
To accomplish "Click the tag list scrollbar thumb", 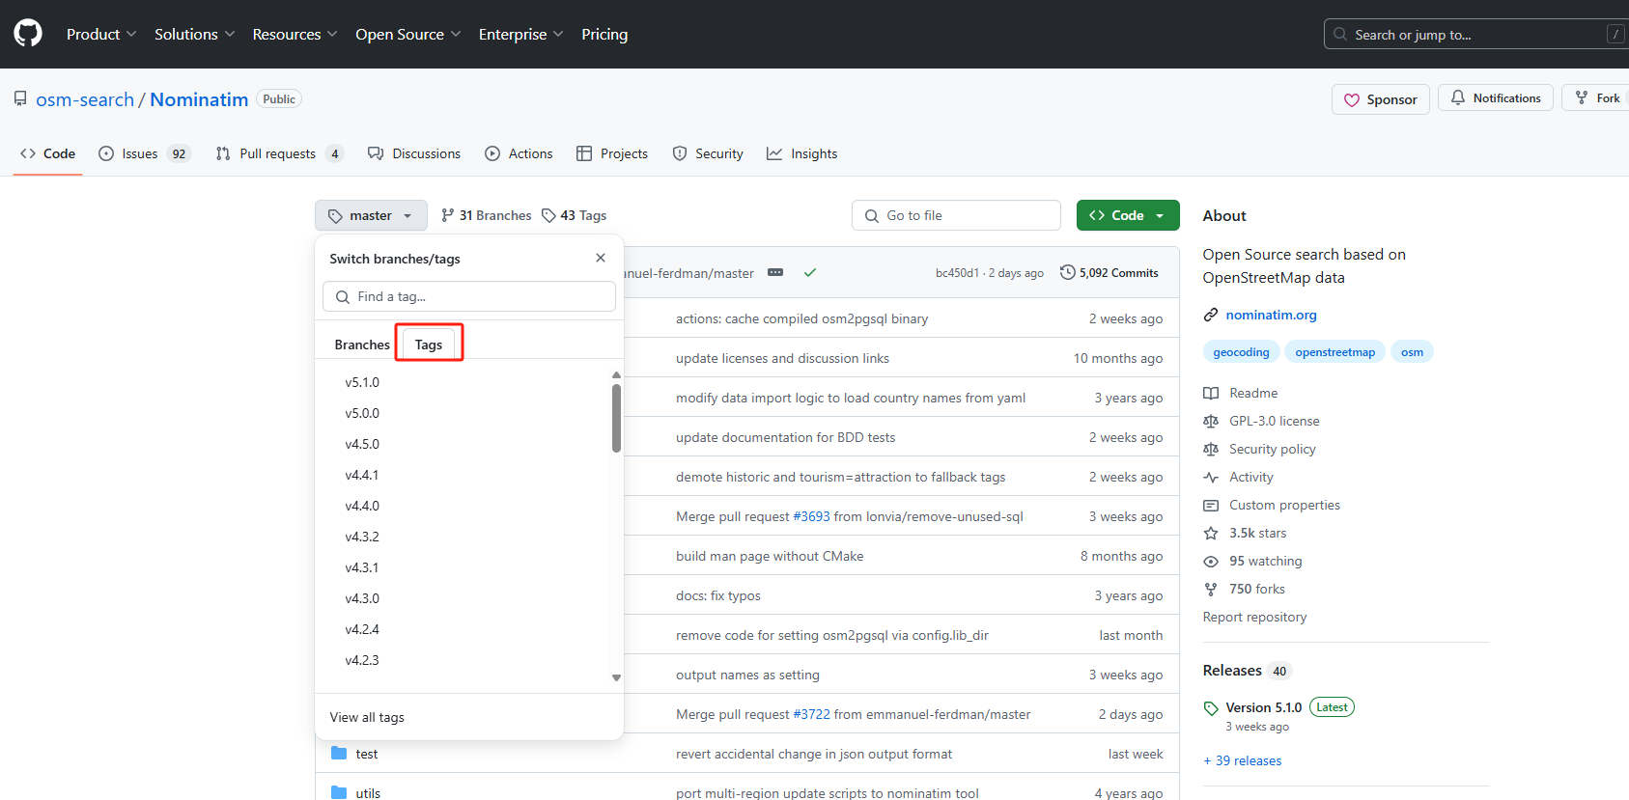I will tap(616, 418).
